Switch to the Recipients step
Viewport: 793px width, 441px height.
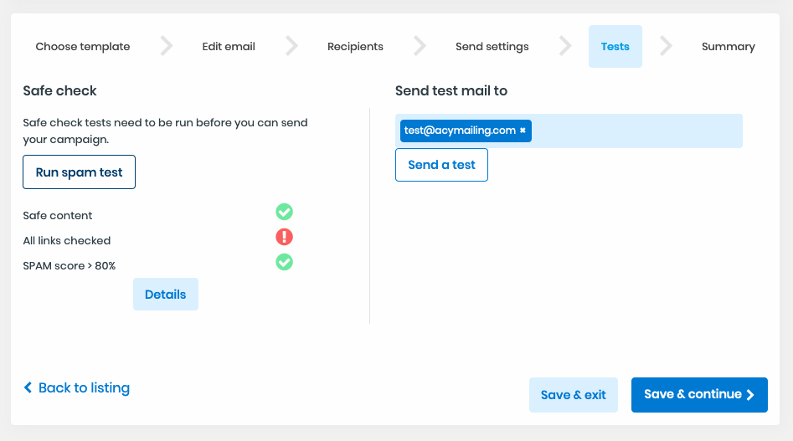coord(355,47)
